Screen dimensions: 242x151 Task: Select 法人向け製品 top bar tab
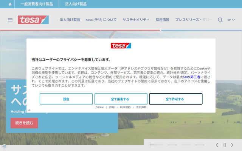[76, 4]
